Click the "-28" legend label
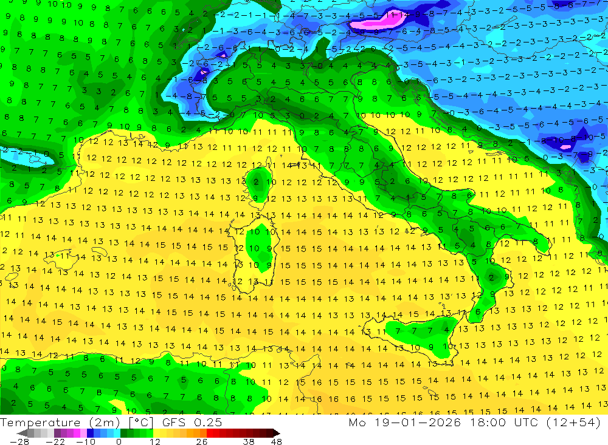 coord(19,442)
